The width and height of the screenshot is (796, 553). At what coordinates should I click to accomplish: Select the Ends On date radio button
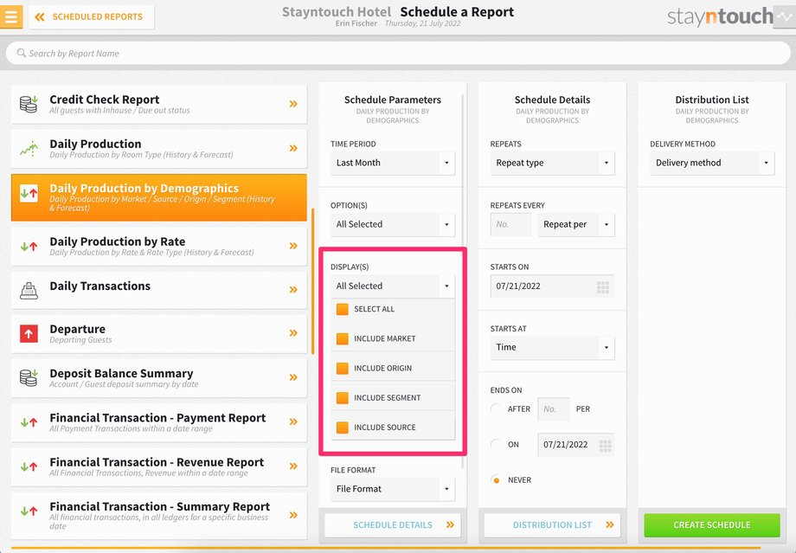click(x=496, y=445)
